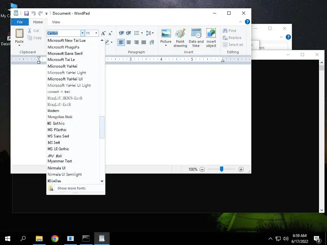Click the font size field showing 11

pyautogui.click(x=90, y=33)
